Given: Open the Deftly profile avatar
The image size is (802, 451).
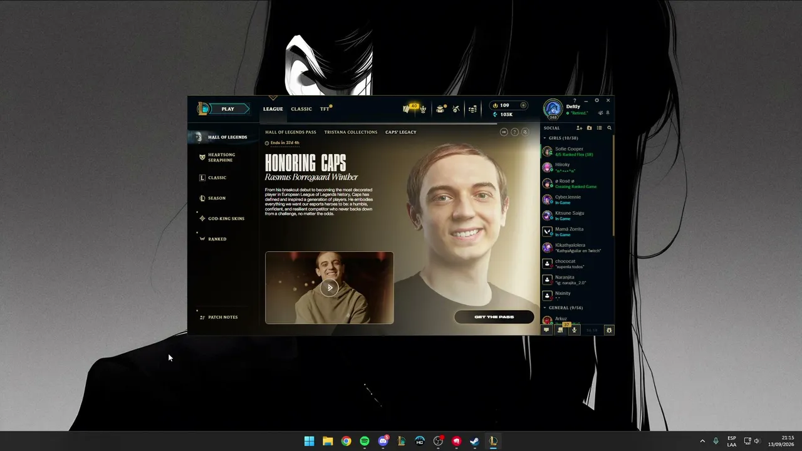Looking at the screenshot, I should point(553,108).
